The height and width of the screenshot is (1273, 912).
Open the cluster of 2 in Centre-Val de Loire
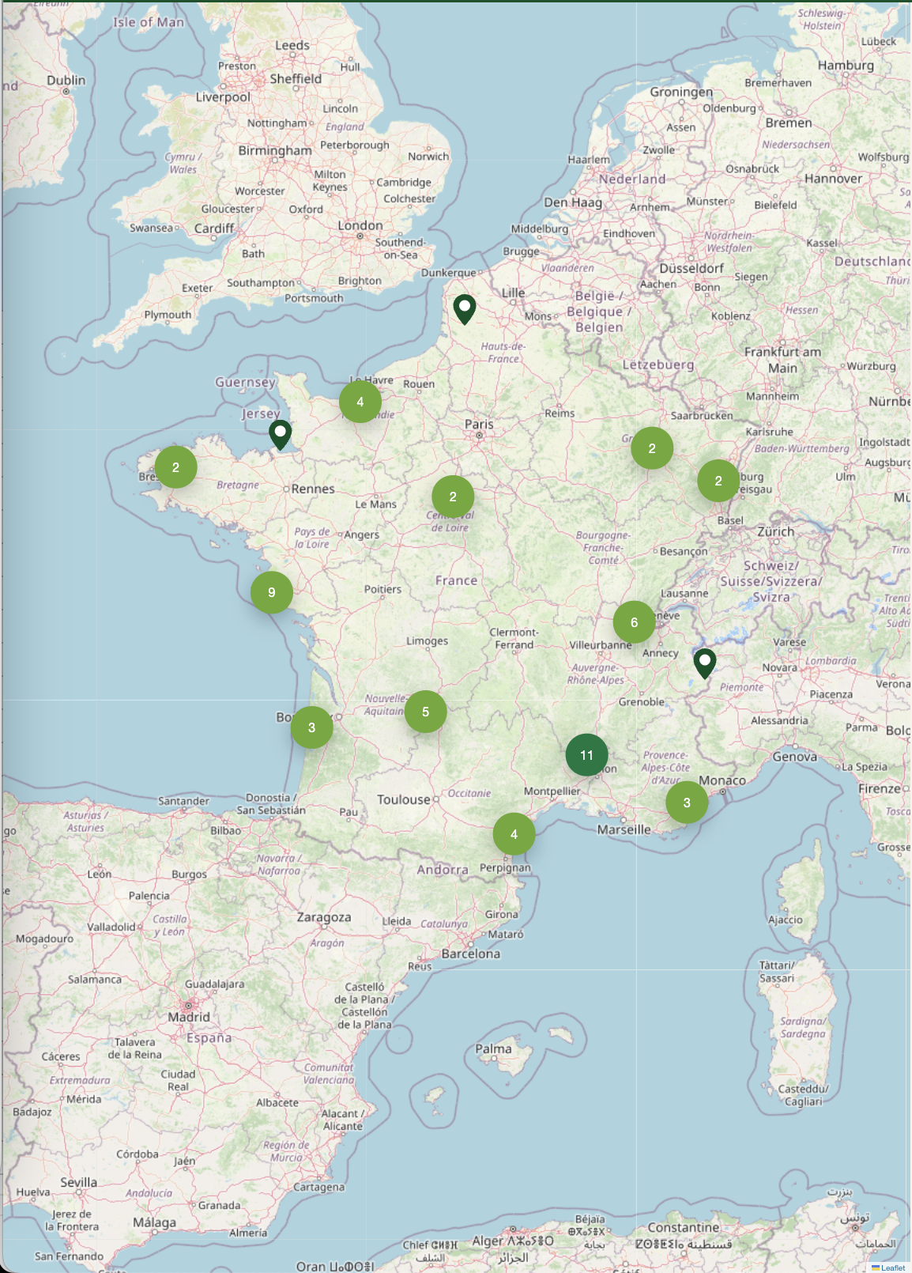tap(453, 497)
